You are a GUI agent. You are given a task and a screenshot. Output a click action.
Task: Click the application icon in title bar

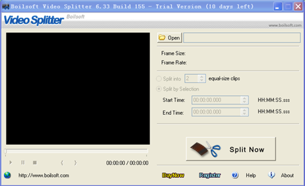coord(5,6)
